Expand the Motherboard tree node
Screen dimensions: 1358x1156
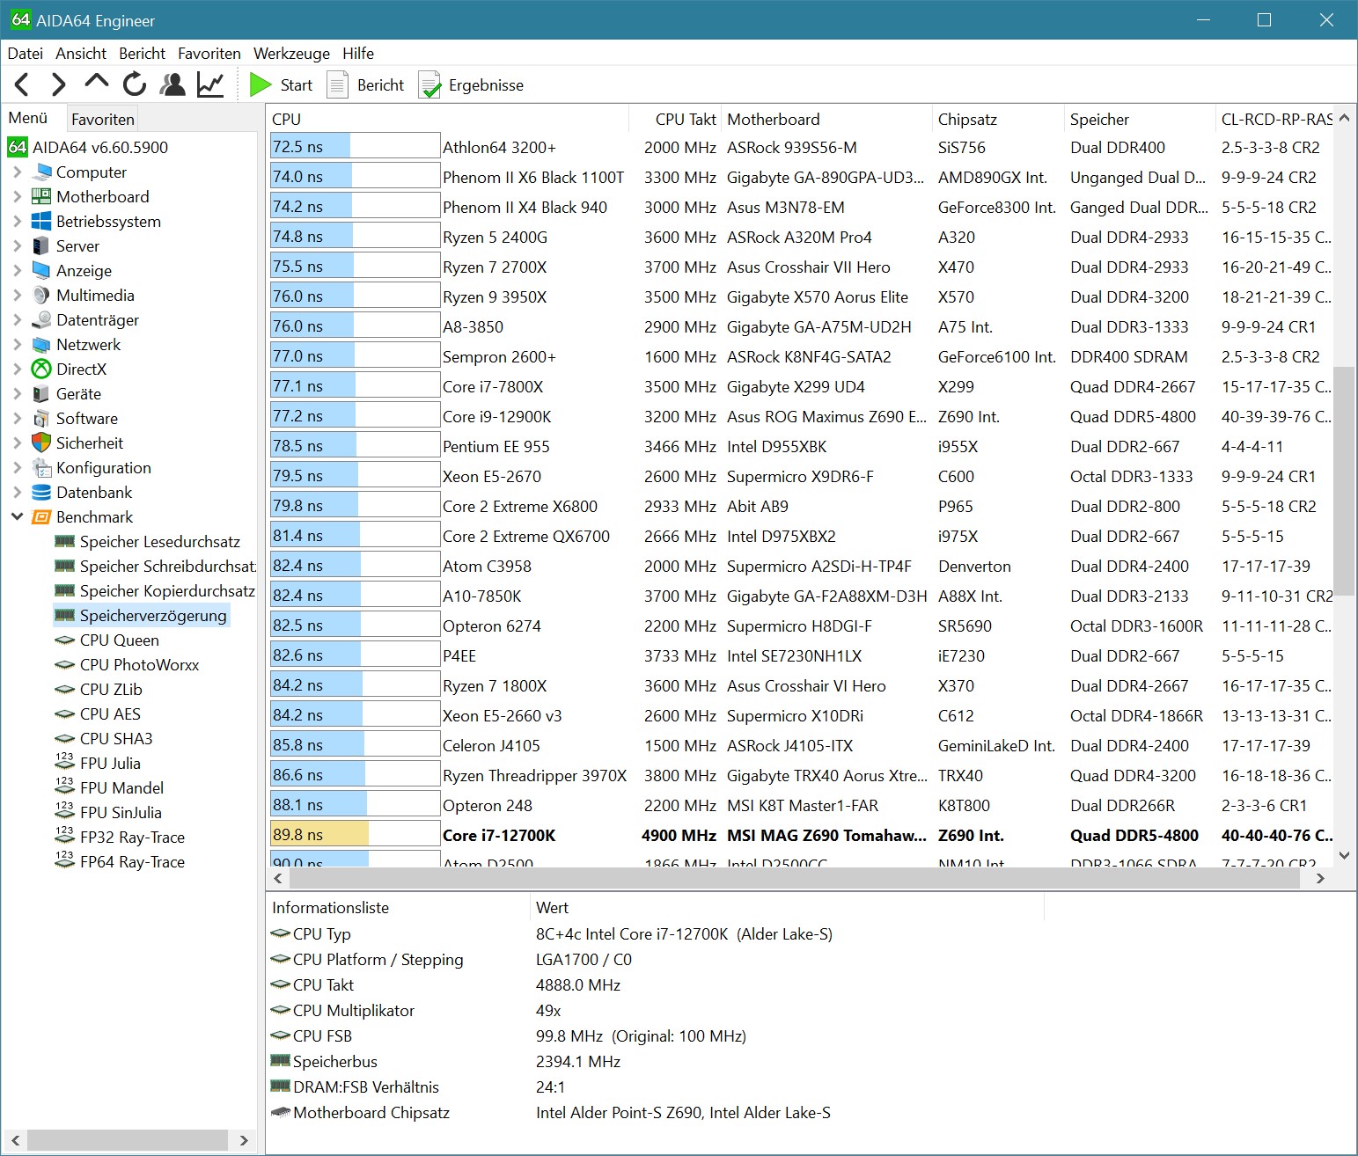(x=17, y=197)
